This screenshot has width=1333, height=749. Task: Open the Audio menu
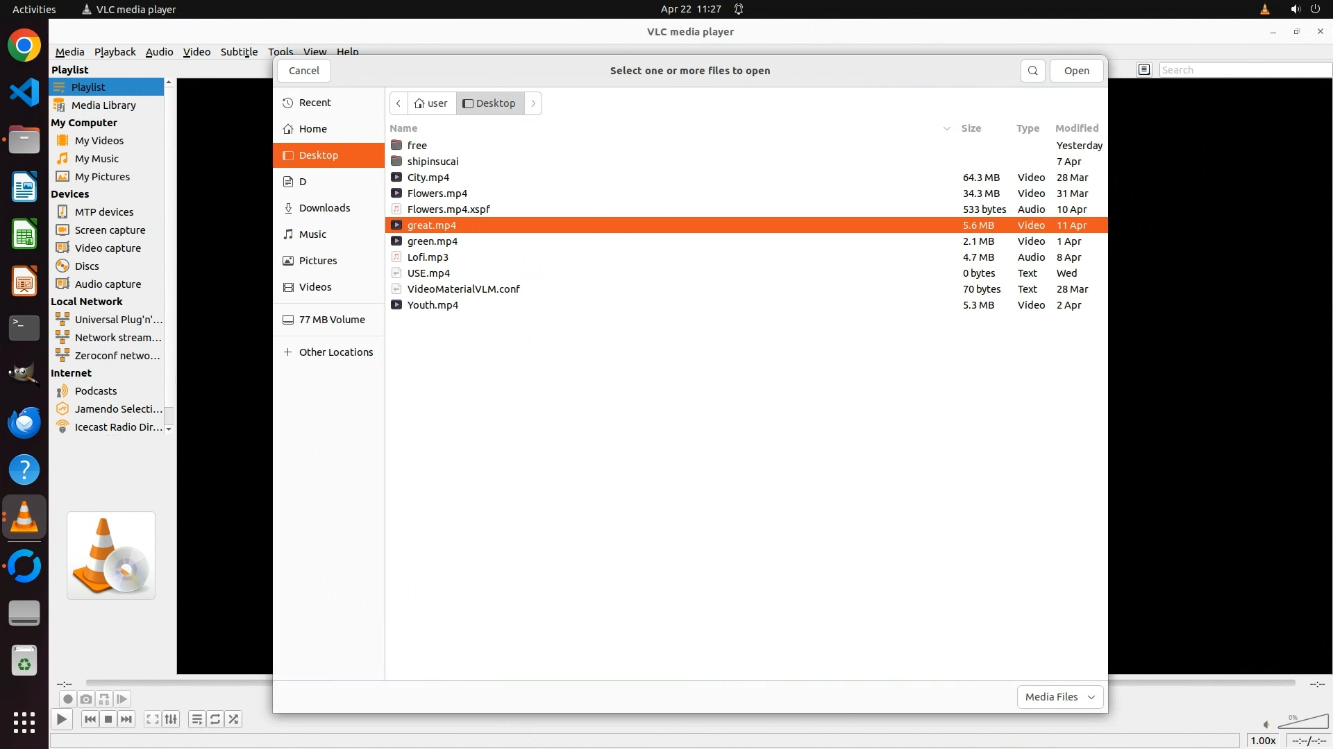[159, 51]
